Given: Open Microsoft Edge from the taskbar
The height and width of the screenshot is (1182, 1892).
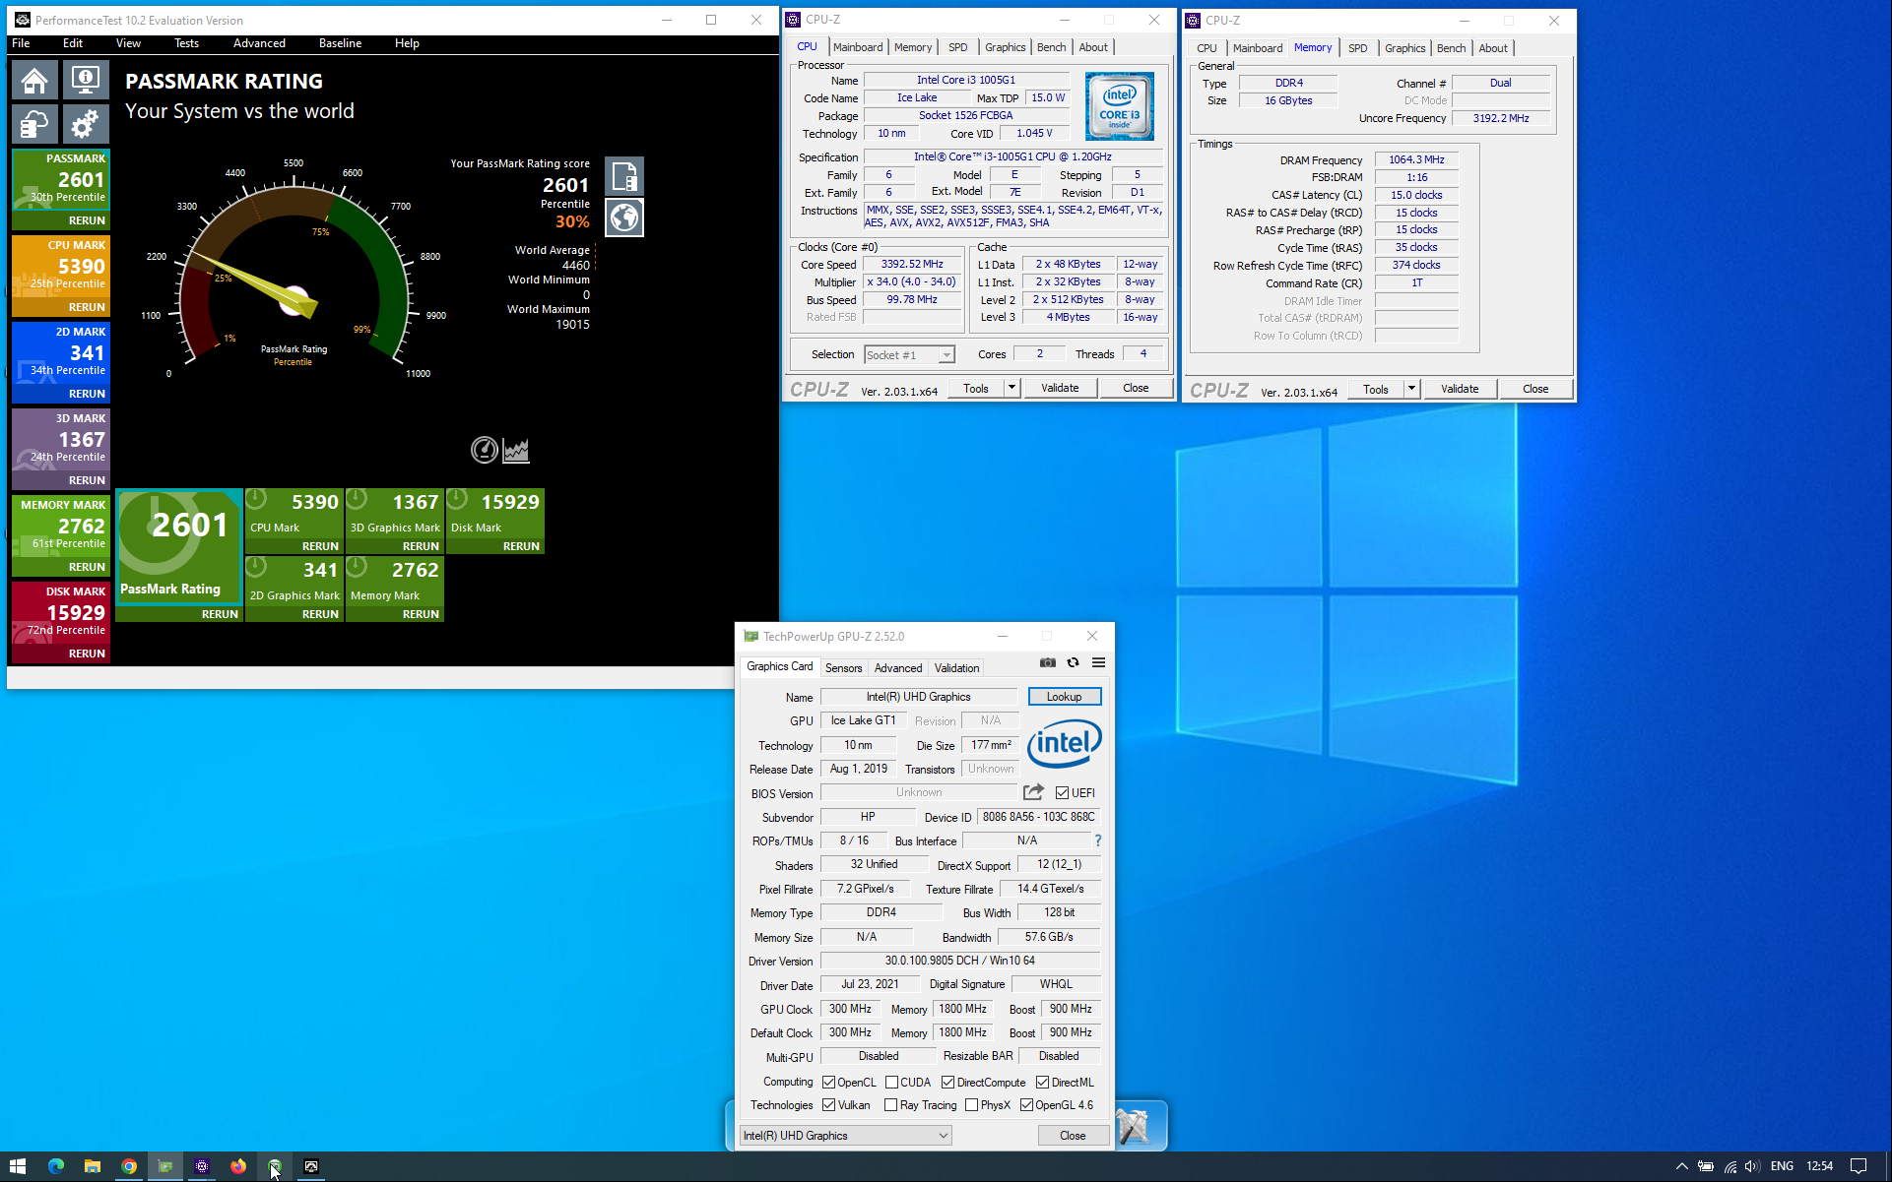Looking at the screenshot, I should coord(56,1166).
